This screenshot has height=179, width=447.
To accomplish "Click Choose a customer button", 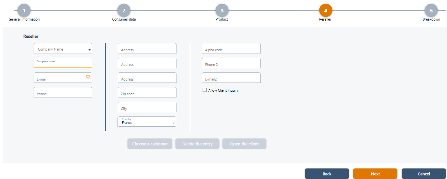I will (x=150, y=144).
